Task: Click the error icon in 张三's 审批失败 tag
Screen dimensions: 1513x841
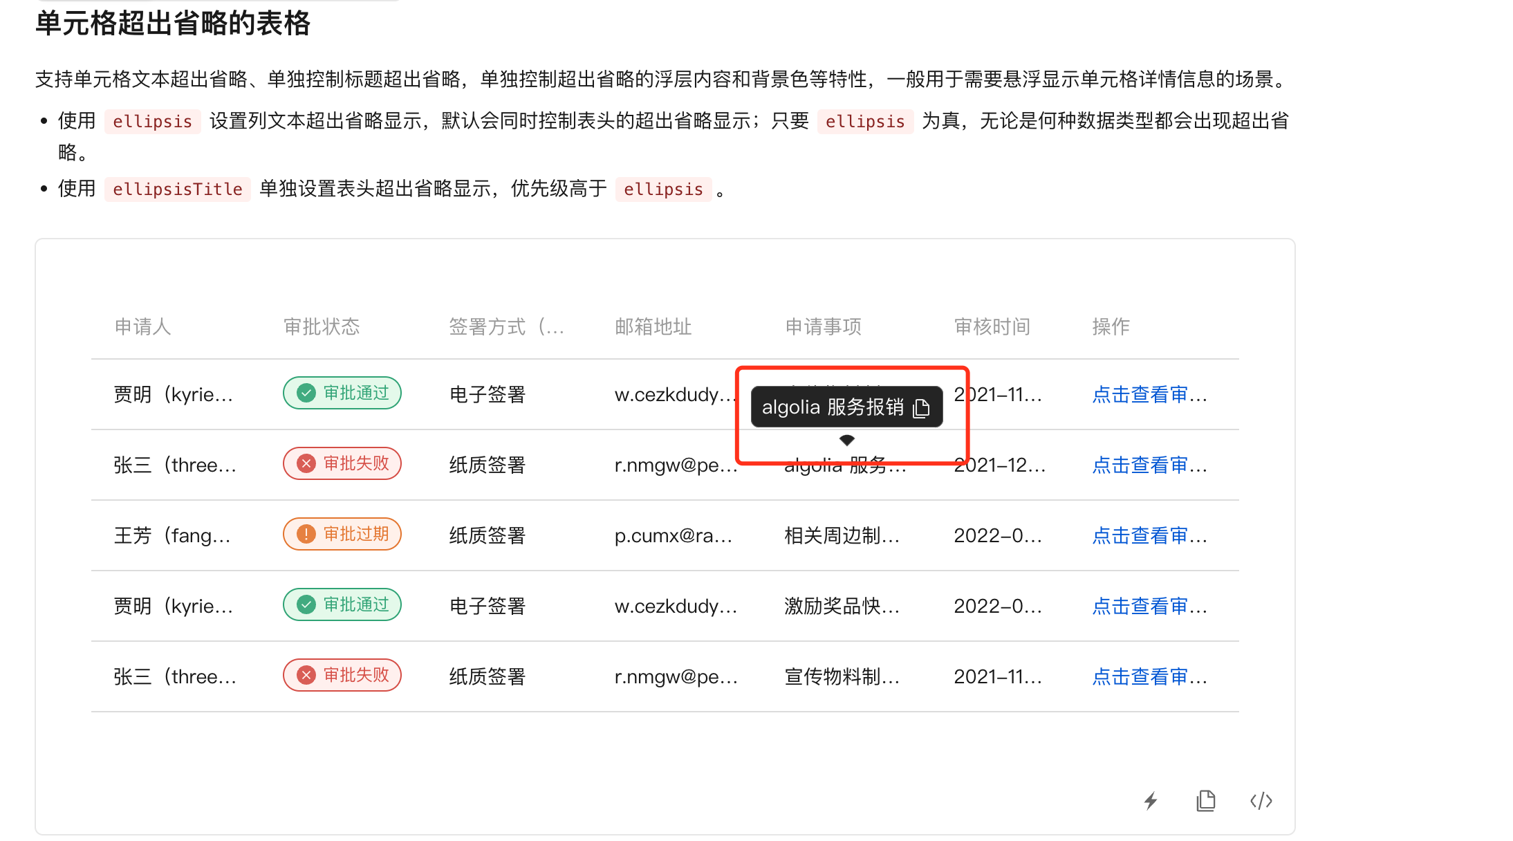Action: [305, 463]
